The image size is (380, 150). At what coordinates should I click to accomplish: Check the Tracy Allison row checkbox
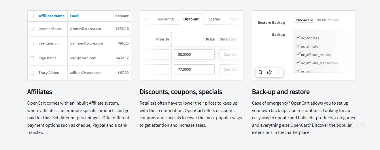click(x=32, y=73)
